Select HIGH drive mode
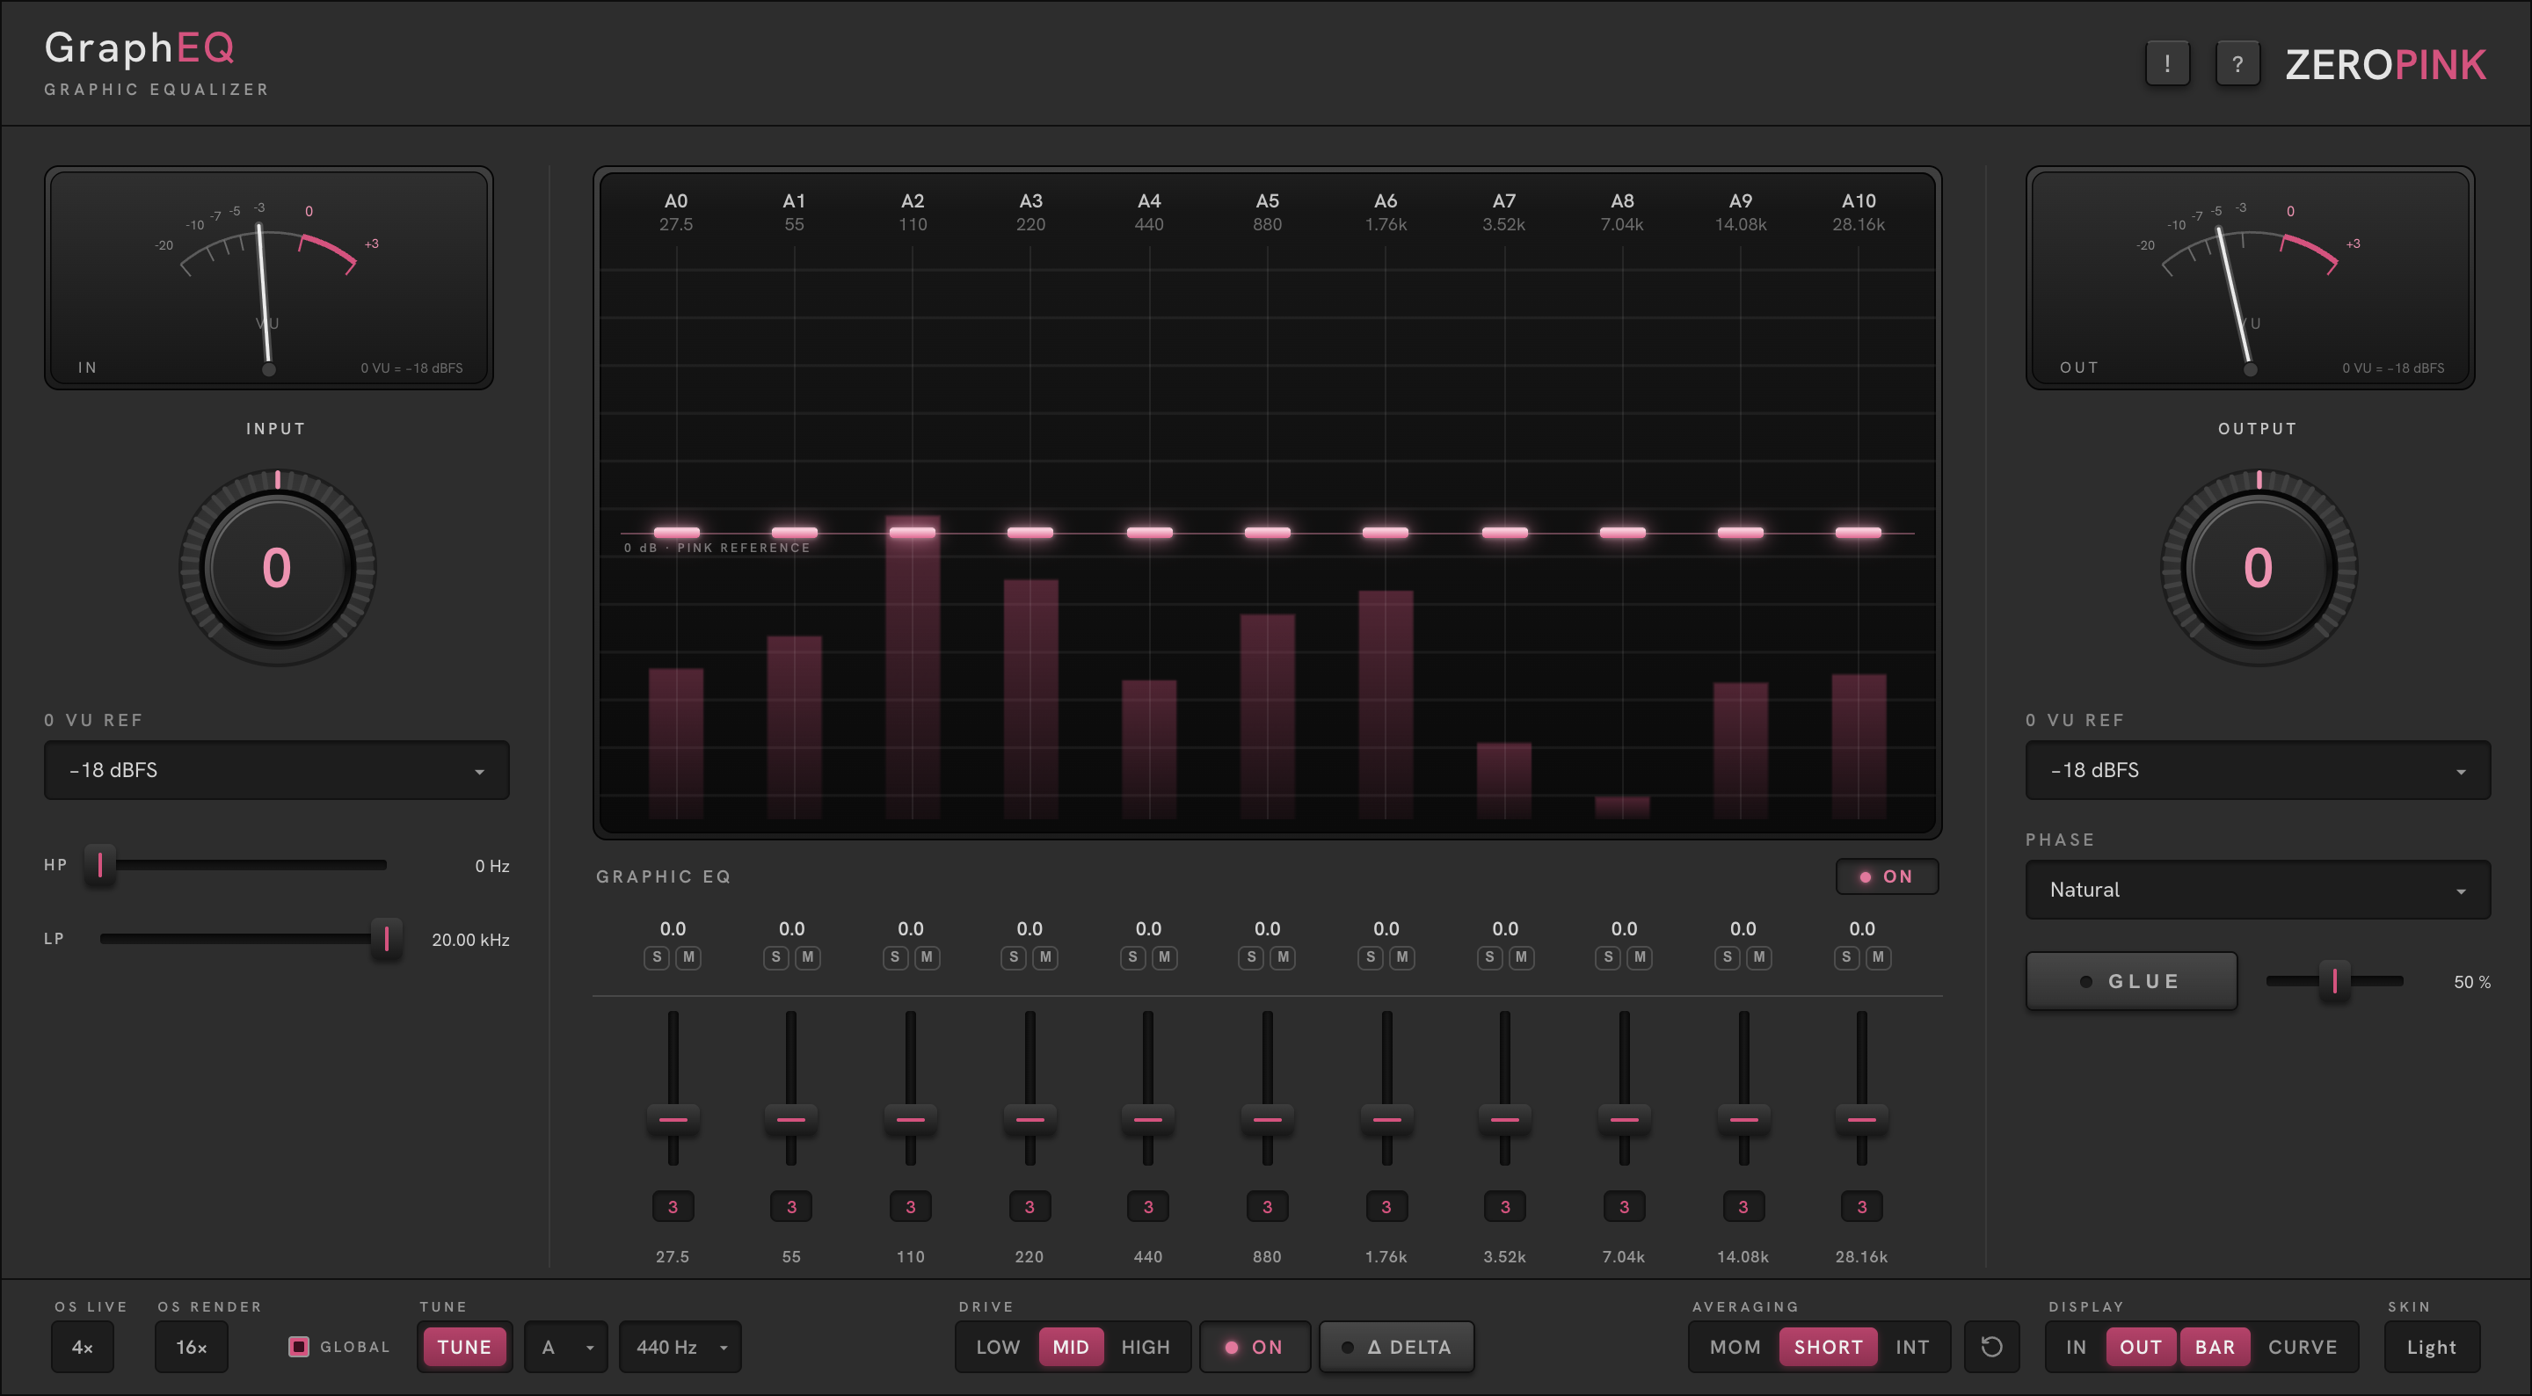This screenshot has width=2532, height=1396. point(1145,1347)
